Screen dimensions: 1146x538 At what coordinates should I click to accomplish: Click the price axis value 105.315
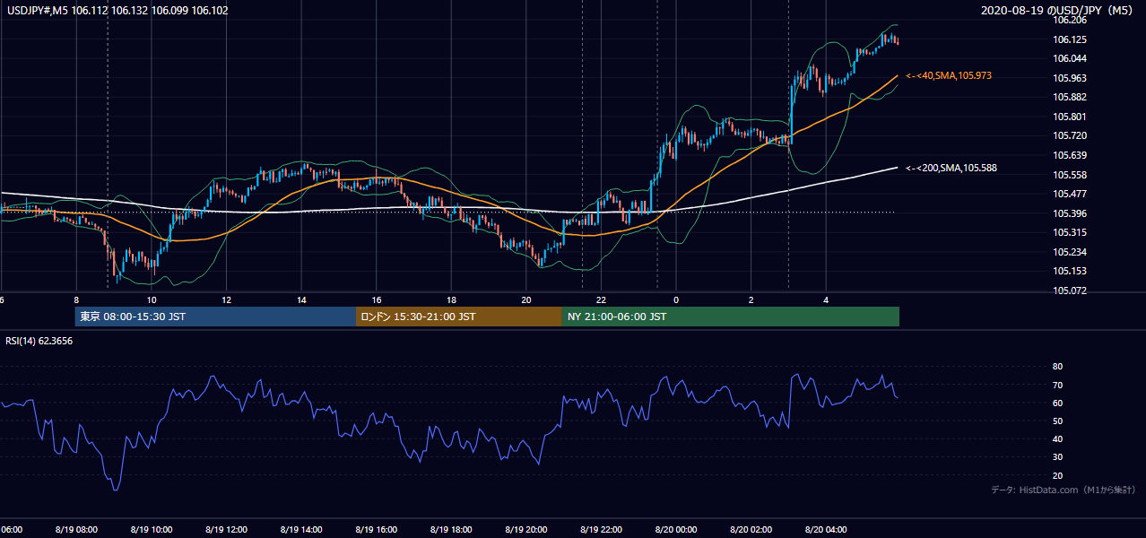[1071, 233]
